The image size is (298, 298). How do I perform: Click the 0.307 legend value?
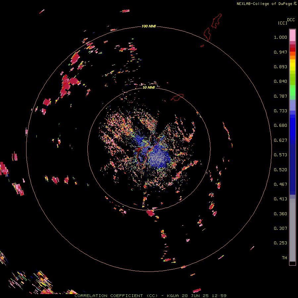280,228
